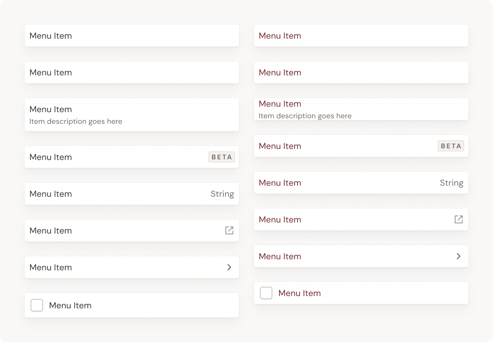This screenshot has height=342, width=493.
Task: Choose the second red-text Menu Item
Action: pos(361,72)
